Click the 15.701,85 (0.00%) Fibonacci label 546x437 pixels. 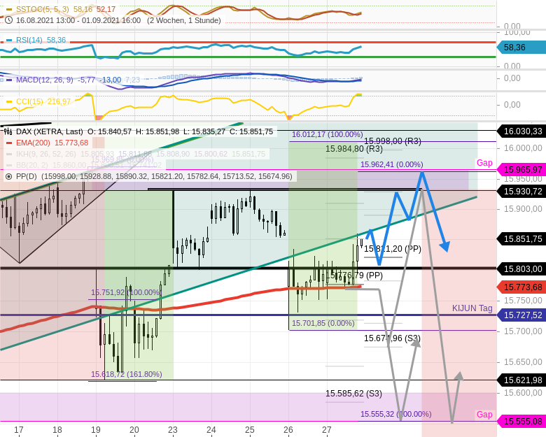point(323,323)
